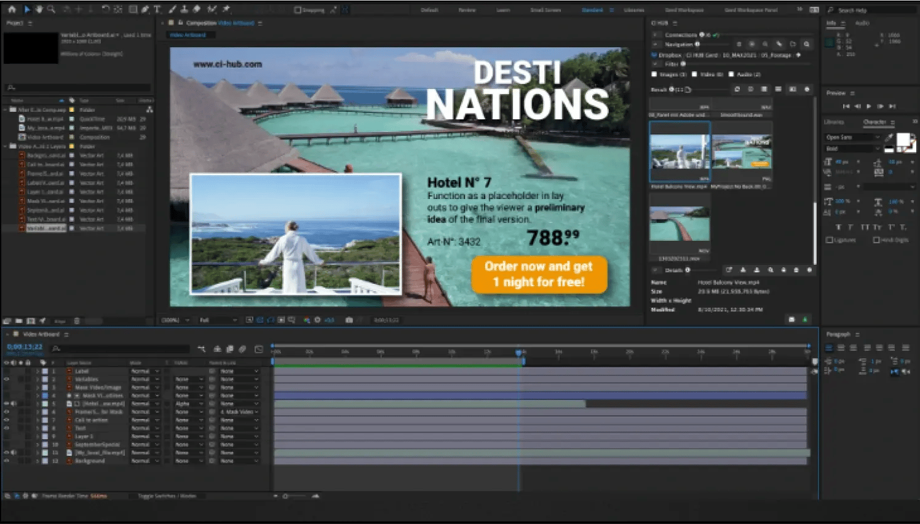Switch to the Default workspace tab

coord(430,10)
